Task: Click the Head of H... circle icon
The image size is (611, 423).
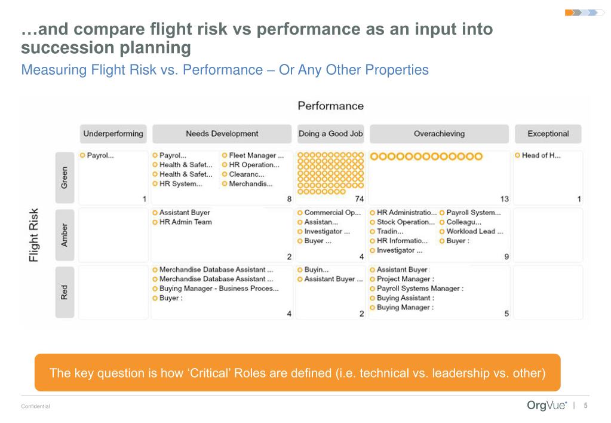Action: 517,156
